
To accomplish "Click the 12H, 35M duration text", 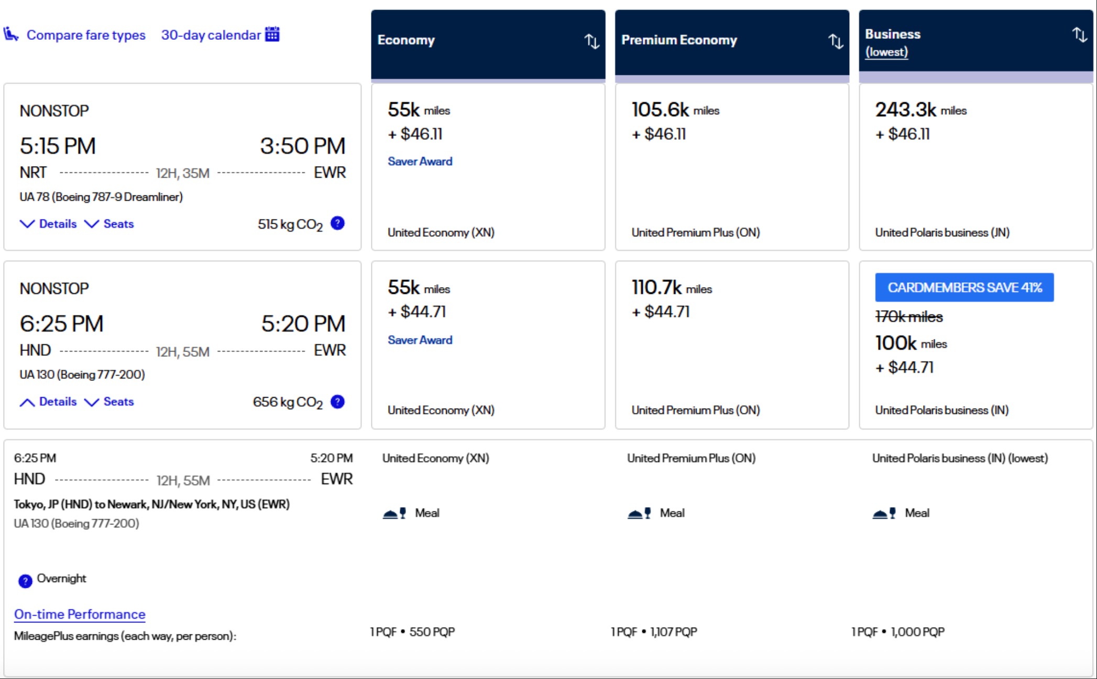I will (x=183, y=173).
